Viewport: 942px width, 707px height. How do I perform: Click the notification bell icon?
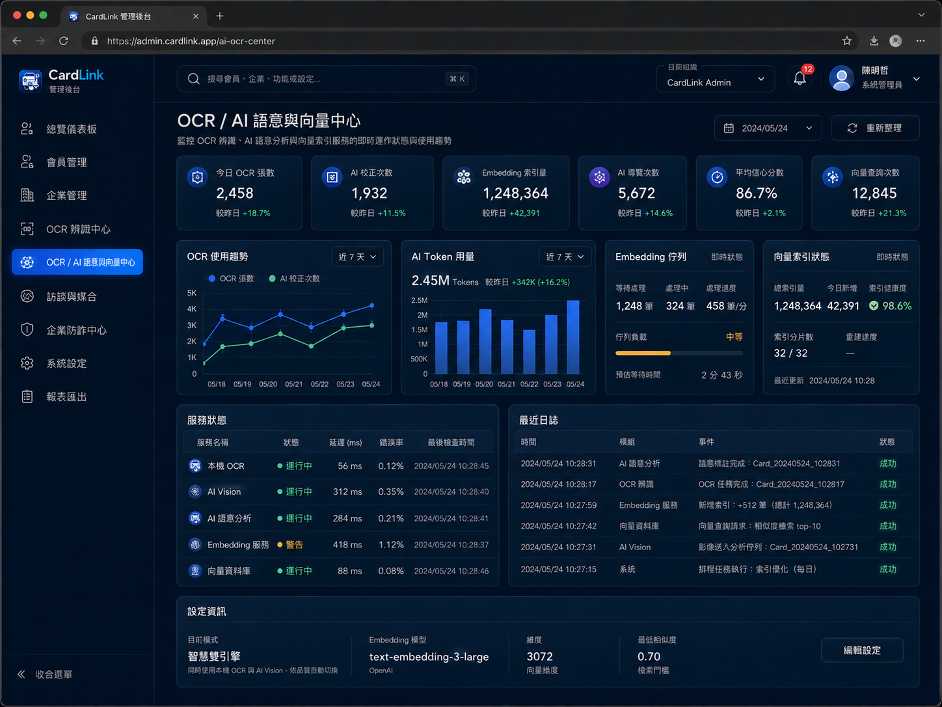click(800, 79)
